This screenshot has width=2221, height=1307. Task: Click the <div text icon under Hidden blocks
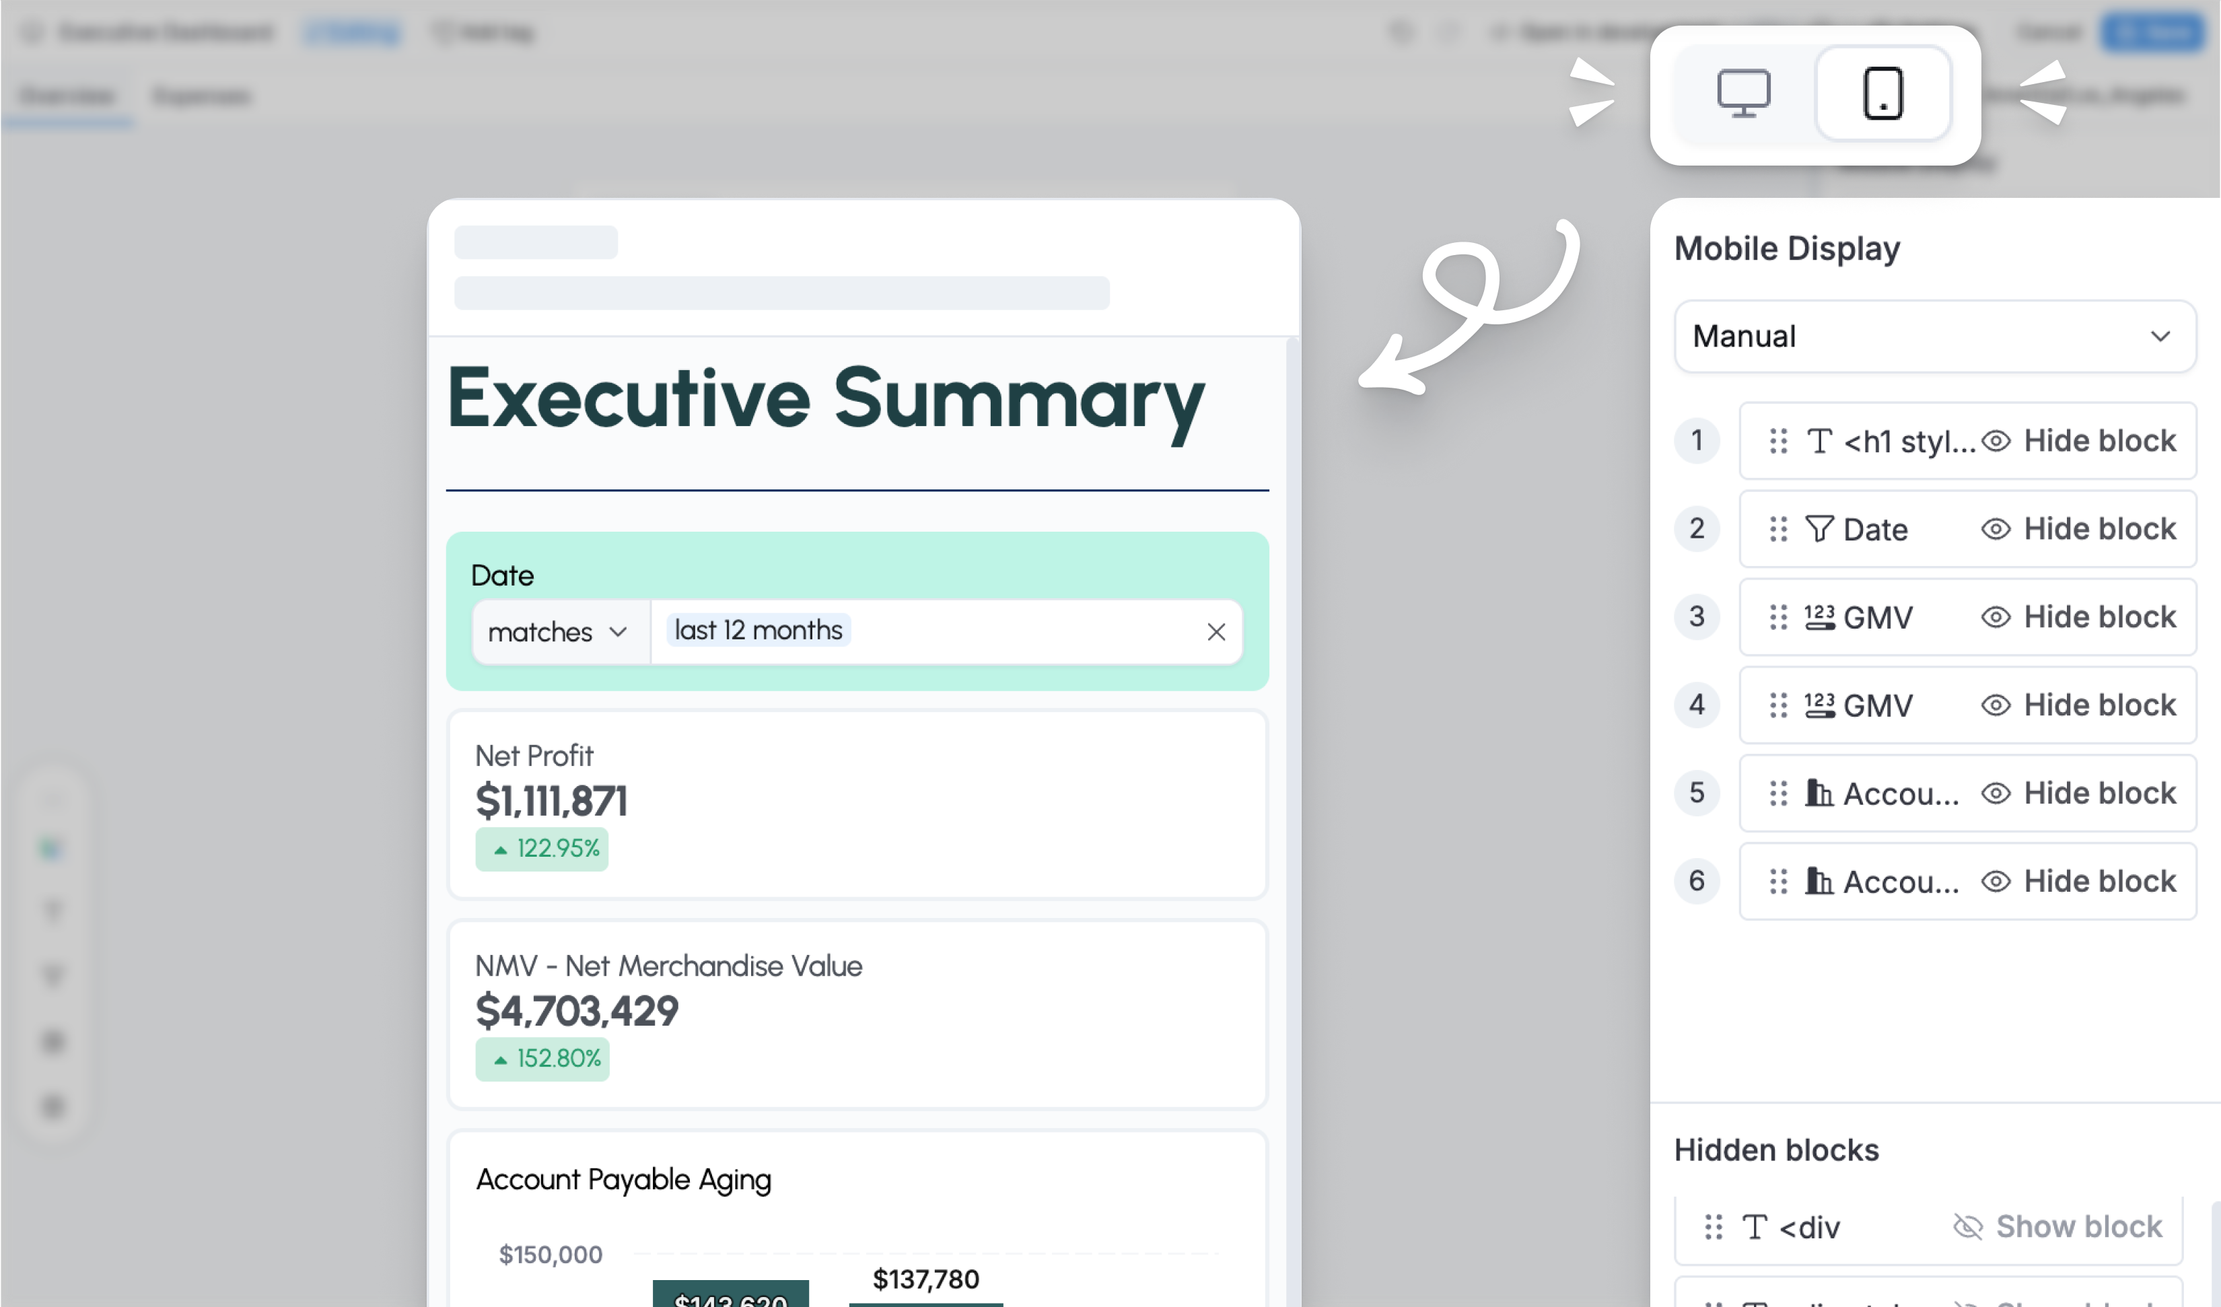point(1755,1227)
